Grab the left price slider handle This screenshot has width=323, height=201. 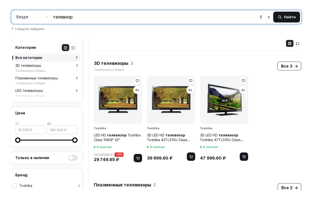(x=18, y=140)
